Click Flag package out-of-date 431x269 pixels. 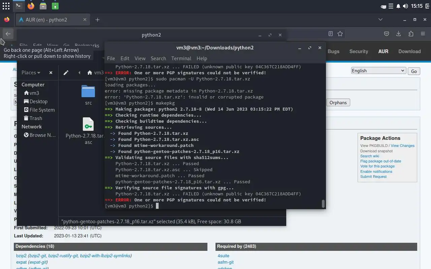tap(381, 161)
